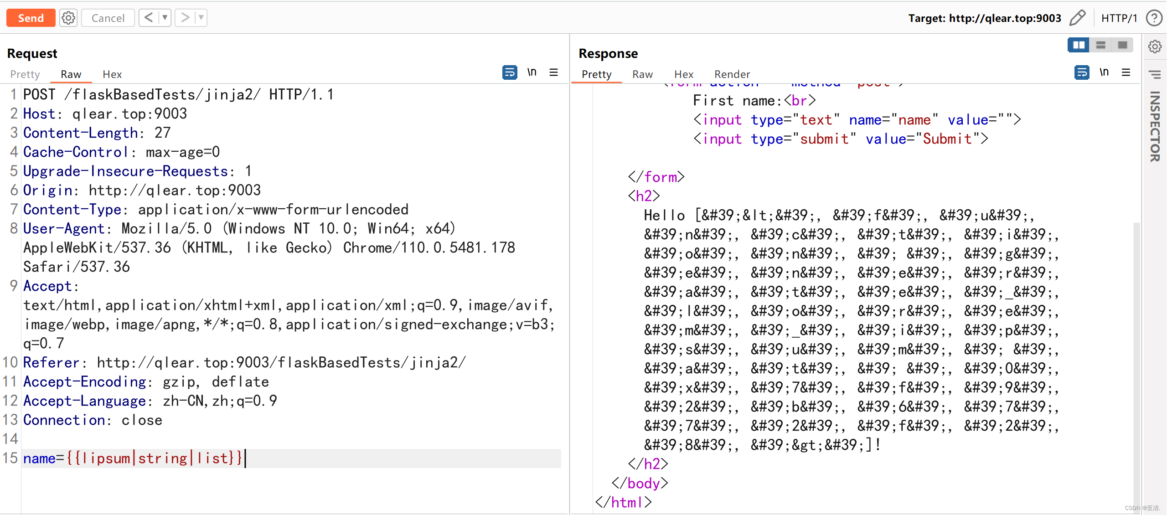The image size is (1167, 515).
Task: Open Response panel hamburger options menu
Action: coord(1126,72)
